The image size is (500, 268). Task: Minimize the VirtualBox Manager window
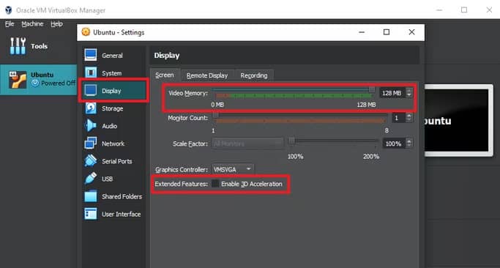[439, 10]
